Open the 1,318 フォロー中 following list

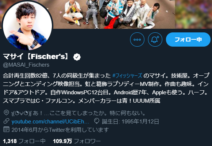pyautogui.click(x=24, y=141)
